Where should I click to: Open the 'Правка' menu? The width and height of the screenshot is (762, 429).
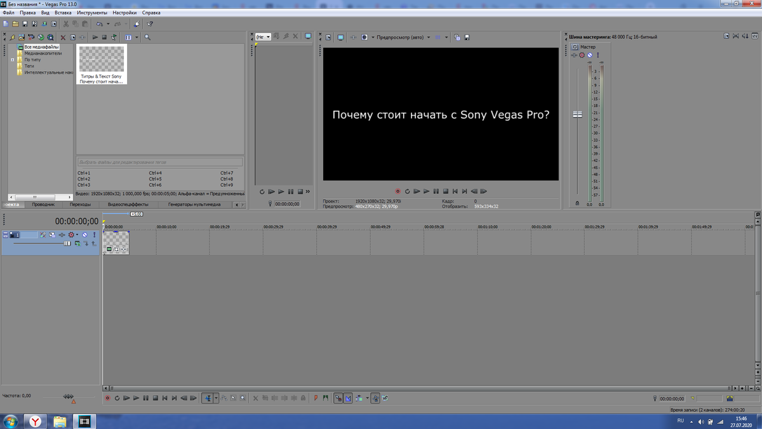click(x=27, y=13)
